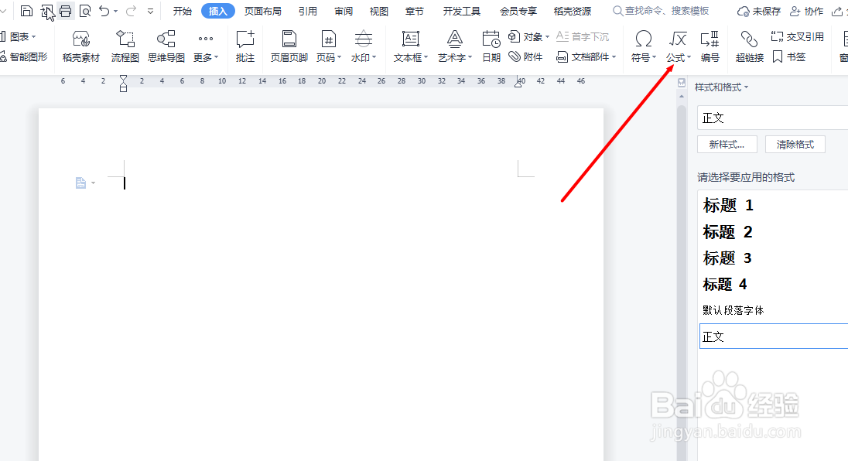Click the 协作 collaboration button

[806, 11]
